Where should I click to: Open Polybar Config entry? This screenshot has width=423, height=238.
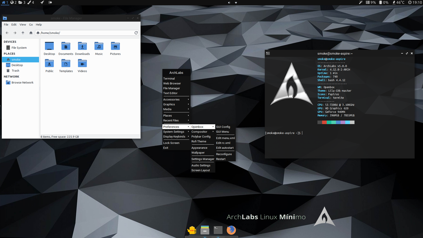(203, 137)
